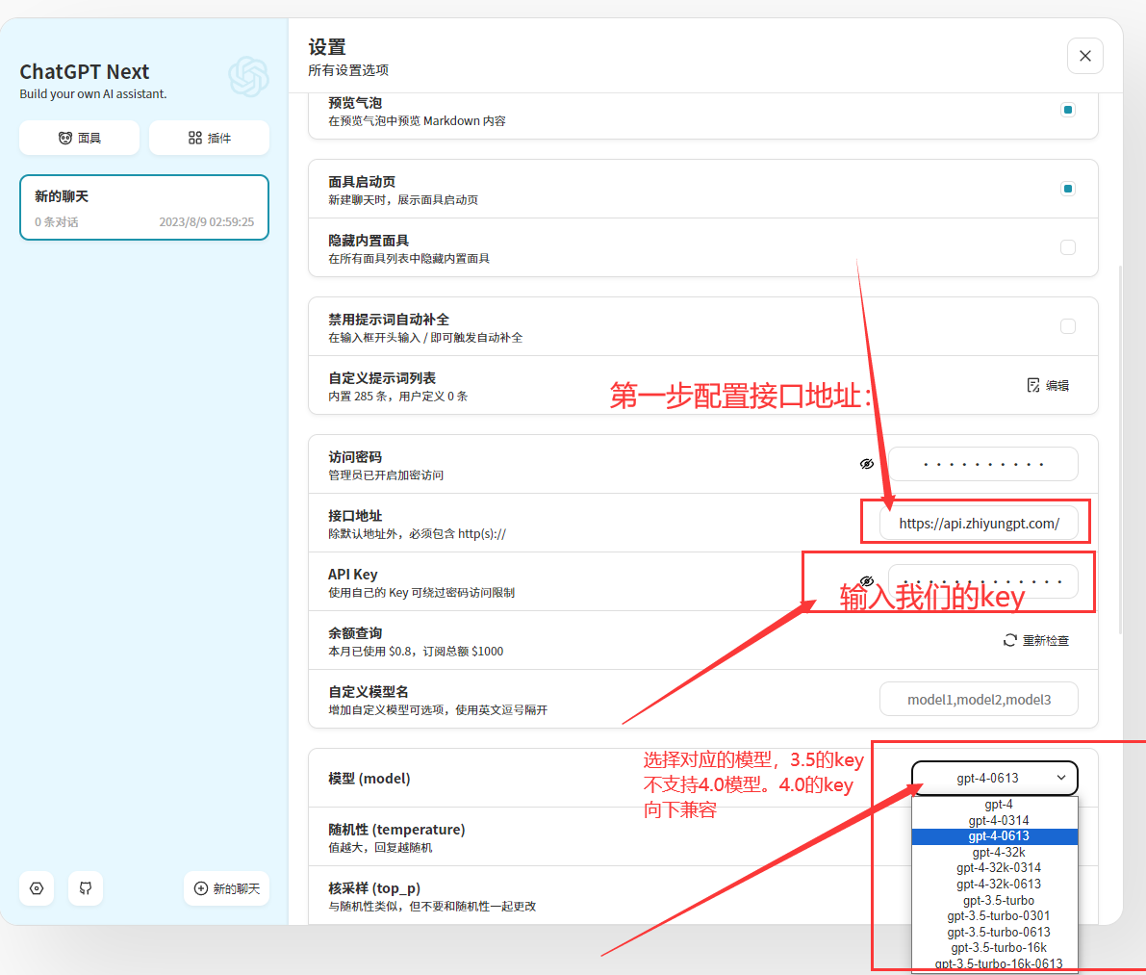
Task: Open the settings hexagon icon in sidebar
Action: pos(37,888)
